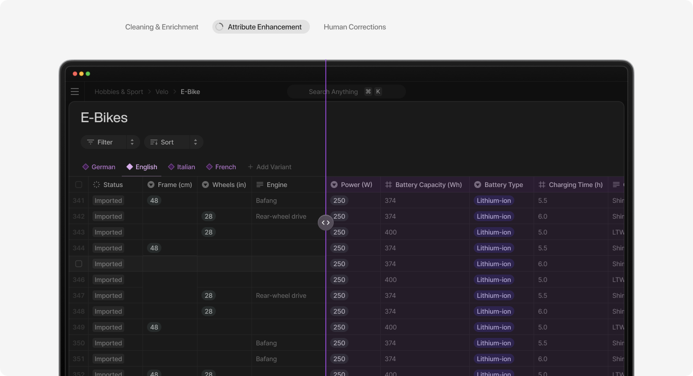
Task: Expand the Filter options stepper arrows
Action: 132,142
